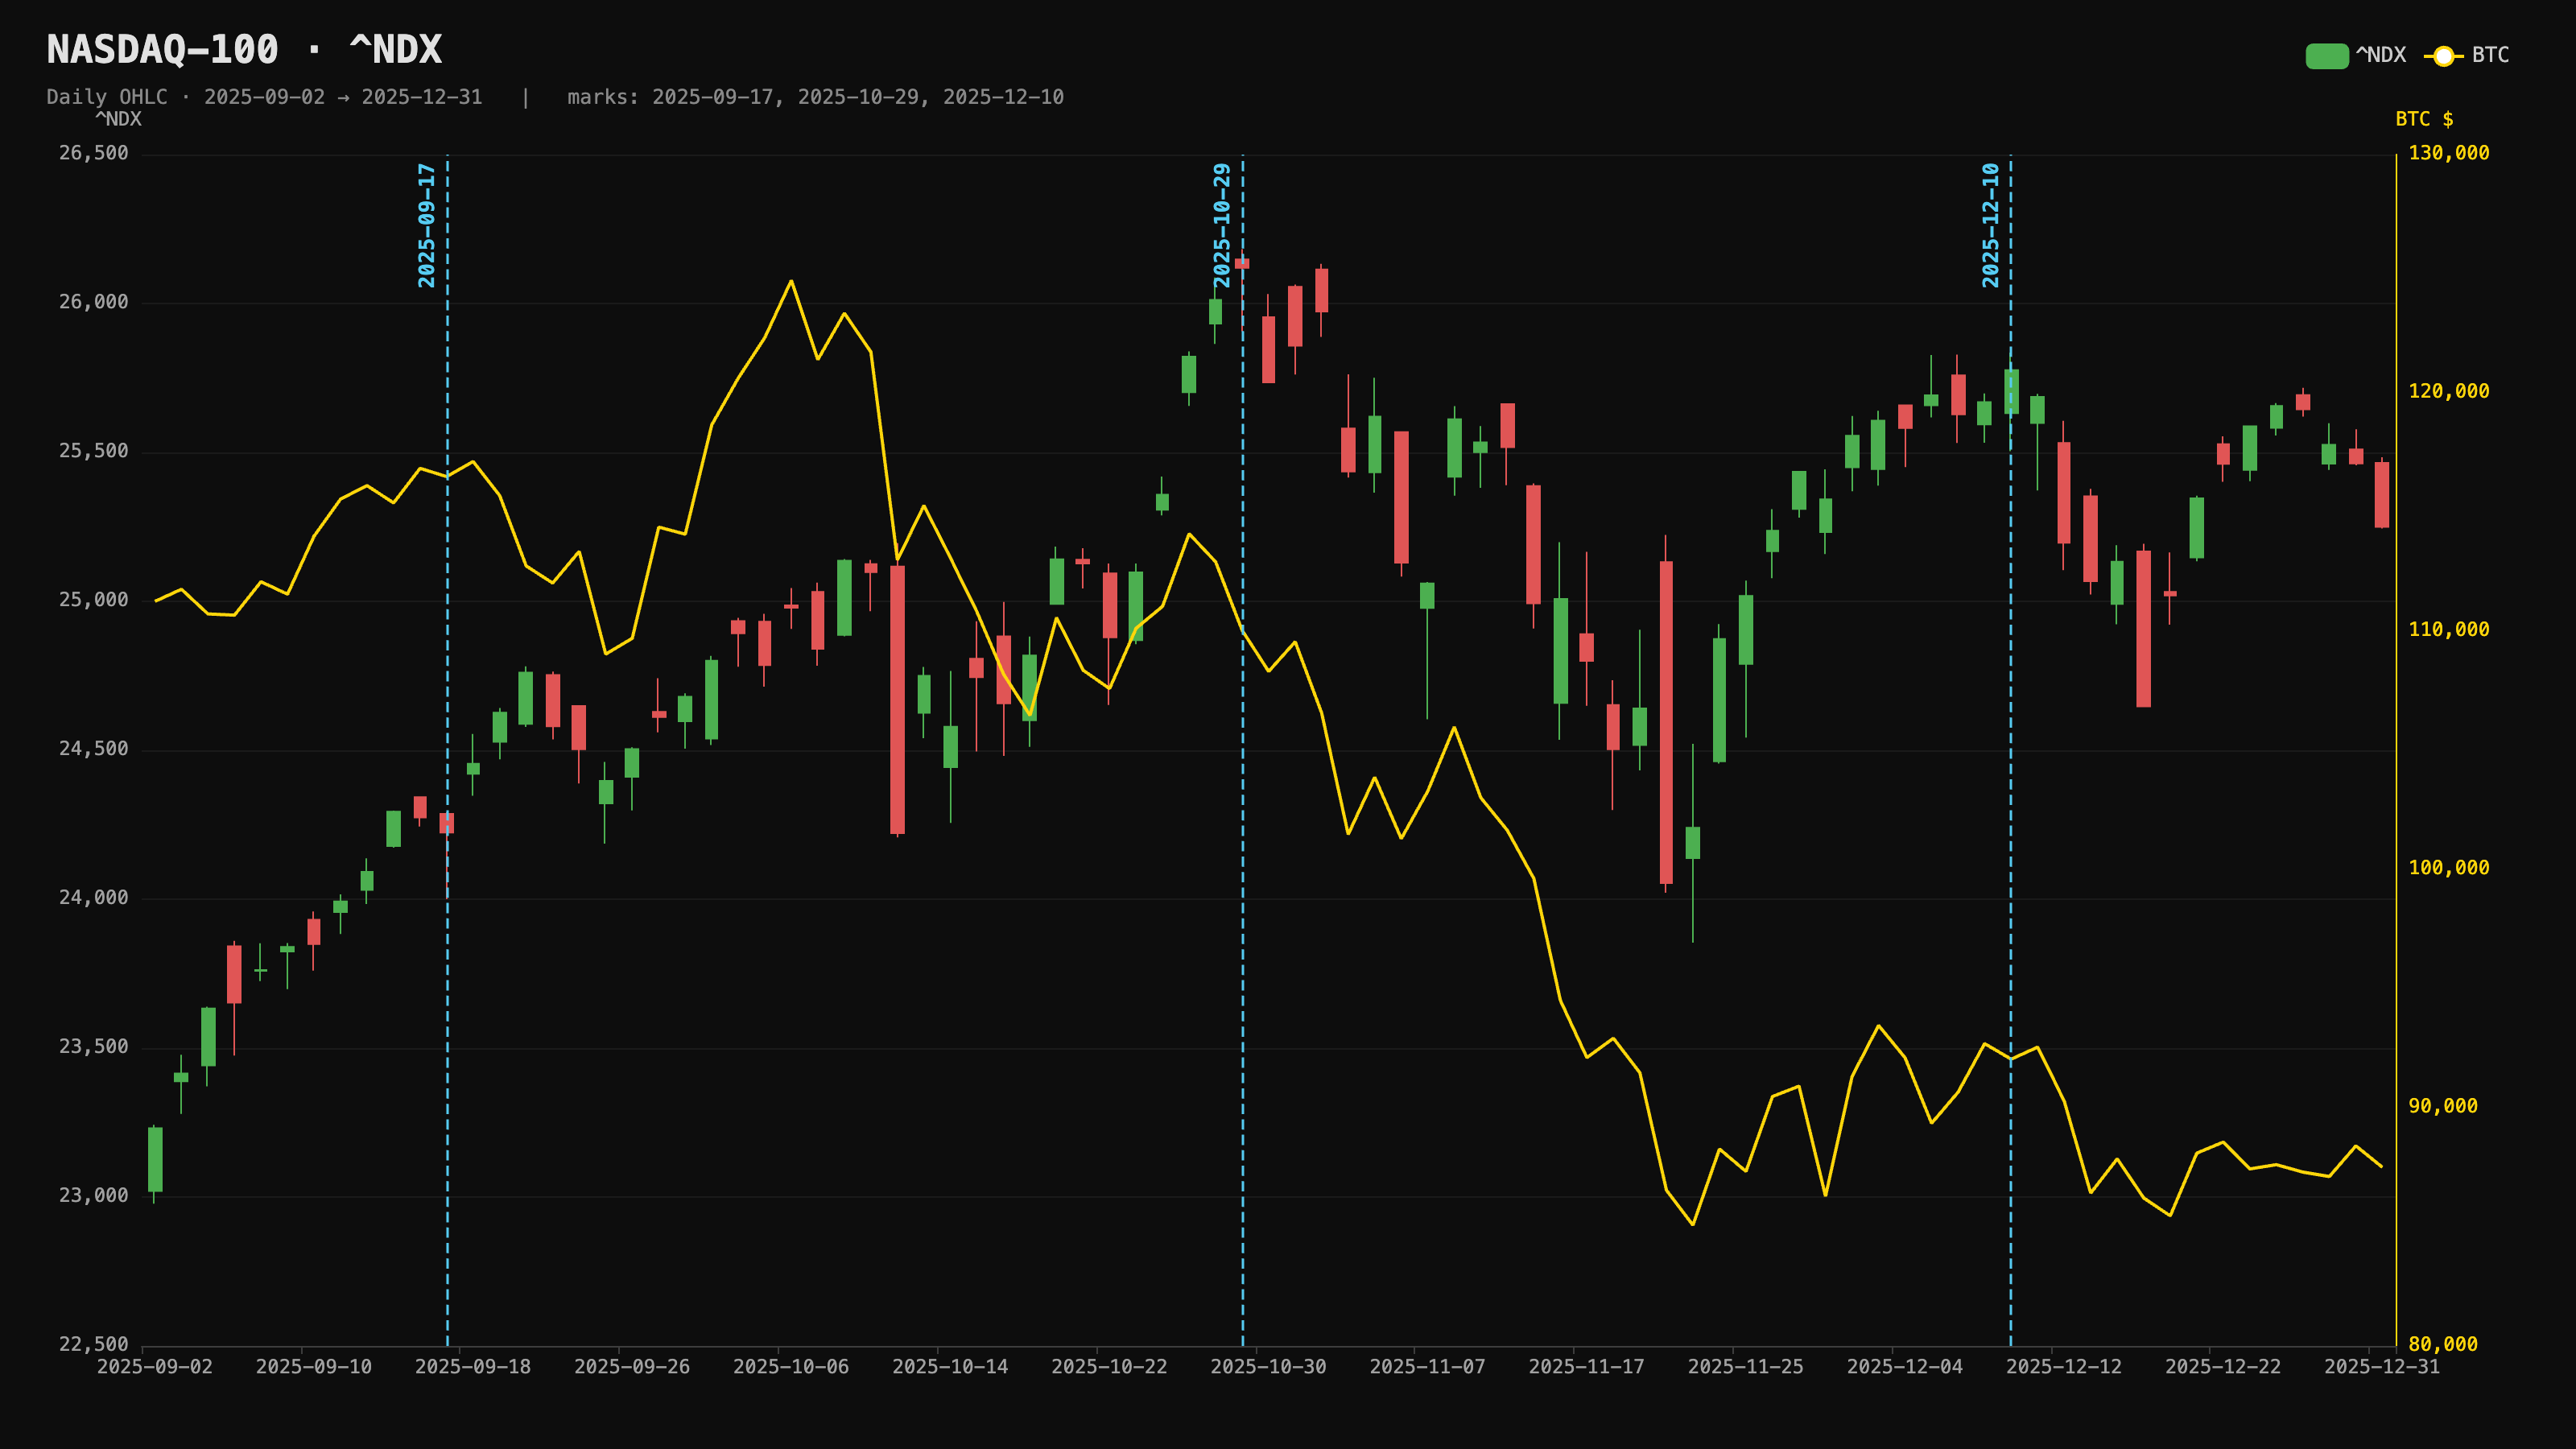Screen dimensions: 2576x1449
Task: Click the 2025-10-14 x-axis date label
Action: [x=950, y=1367]
